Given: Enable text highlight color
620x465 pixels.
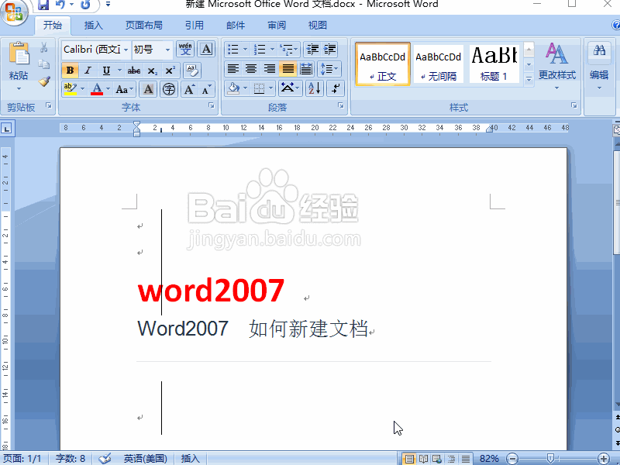Looking at the screenshot, I should [x=68, y=89].
